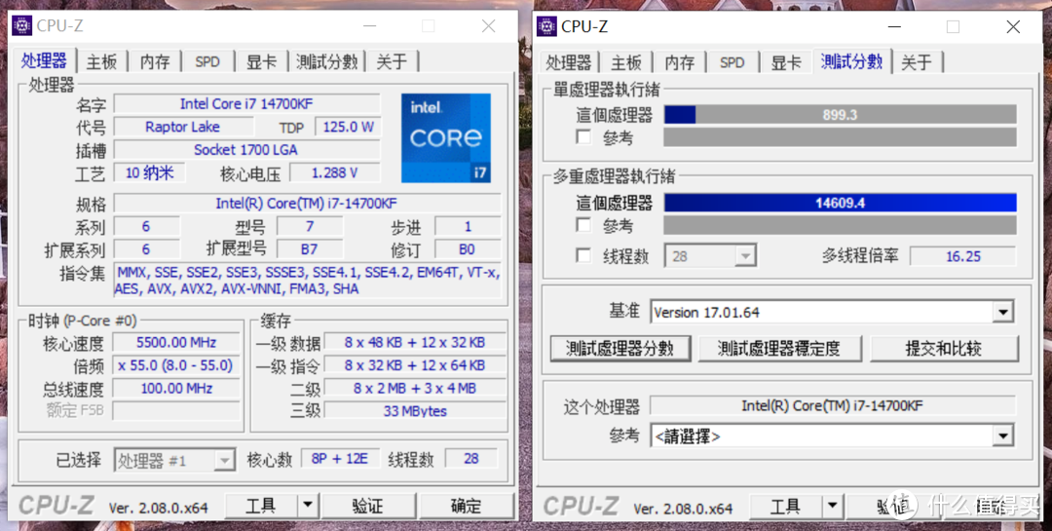Image resolution: width=1052 pixels, height=531 pixels.
Task: Click the CPU-Z app icon in right window title bar
Action: pos(546,26)
